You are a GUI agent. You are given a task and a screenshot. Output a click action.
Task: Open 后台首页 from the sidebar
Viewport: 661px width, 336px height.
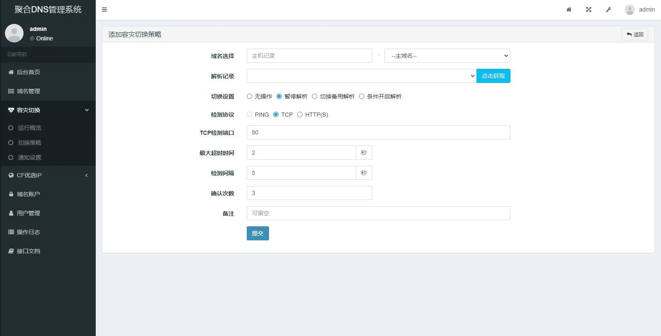point(28,72)
